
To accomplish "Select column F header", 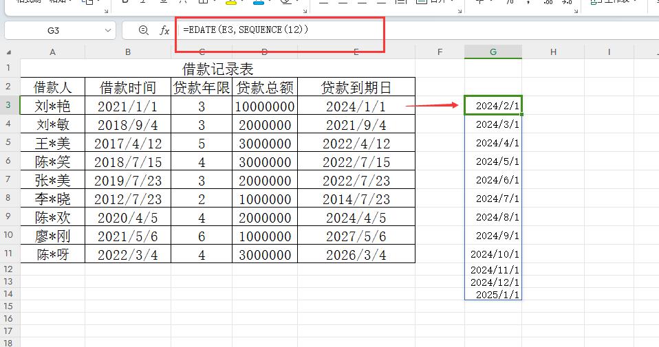I will pyautogui.click(x=440, y=52).
